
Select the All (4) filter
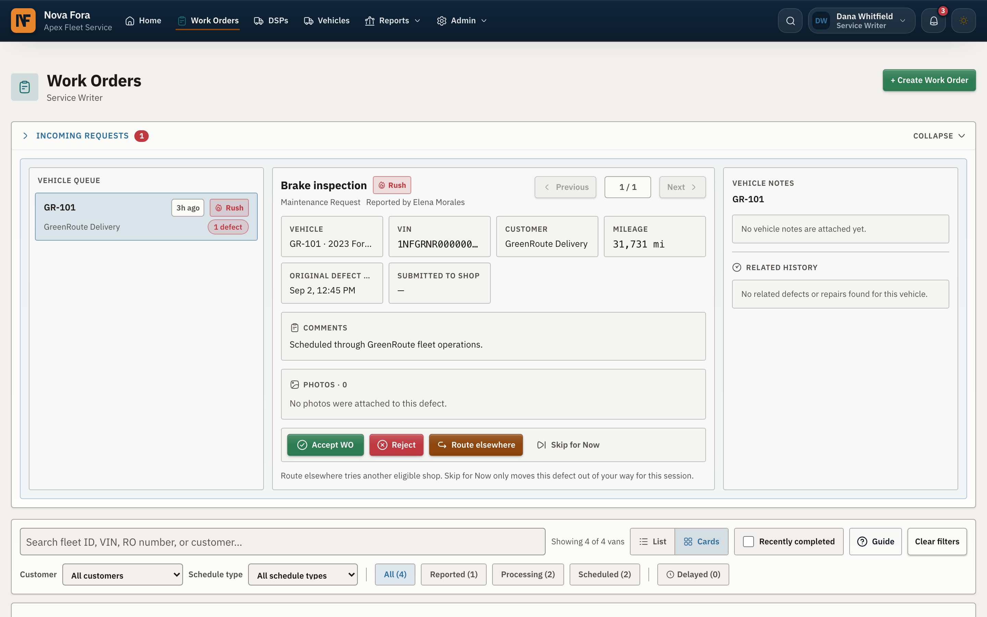pyautogui.click(x=395, y=574)
